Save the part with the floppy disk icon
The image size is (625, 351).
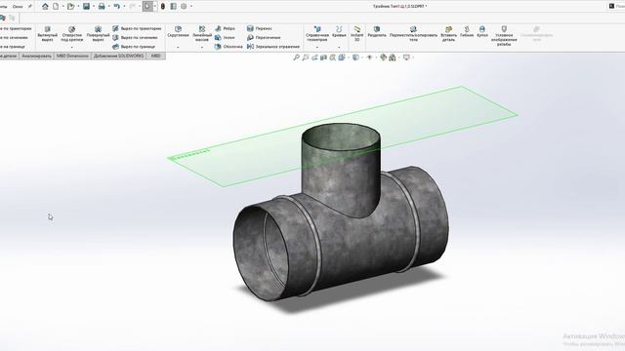(x=86, y=6)
